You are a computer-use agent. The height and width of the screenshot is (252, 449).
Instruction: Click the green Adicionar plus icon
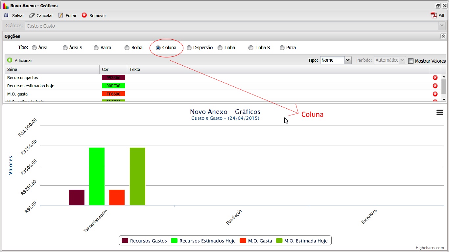(10, 60)
